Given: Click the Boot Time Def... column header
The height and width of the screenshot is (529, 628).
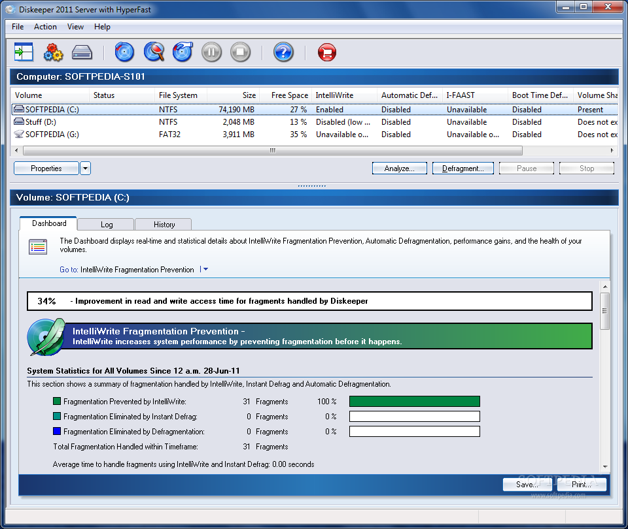Looking at the screenshot, I should point(541,95).
